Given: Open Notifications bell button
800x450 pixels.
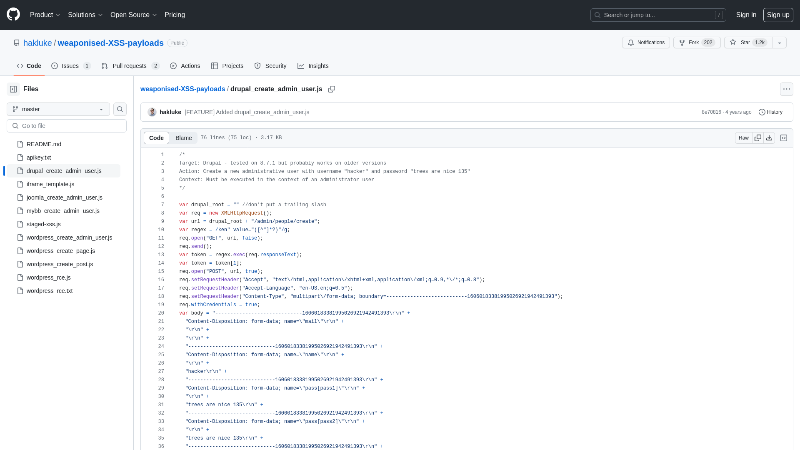Looking at the screenshot, I should [x=646, y=42].
